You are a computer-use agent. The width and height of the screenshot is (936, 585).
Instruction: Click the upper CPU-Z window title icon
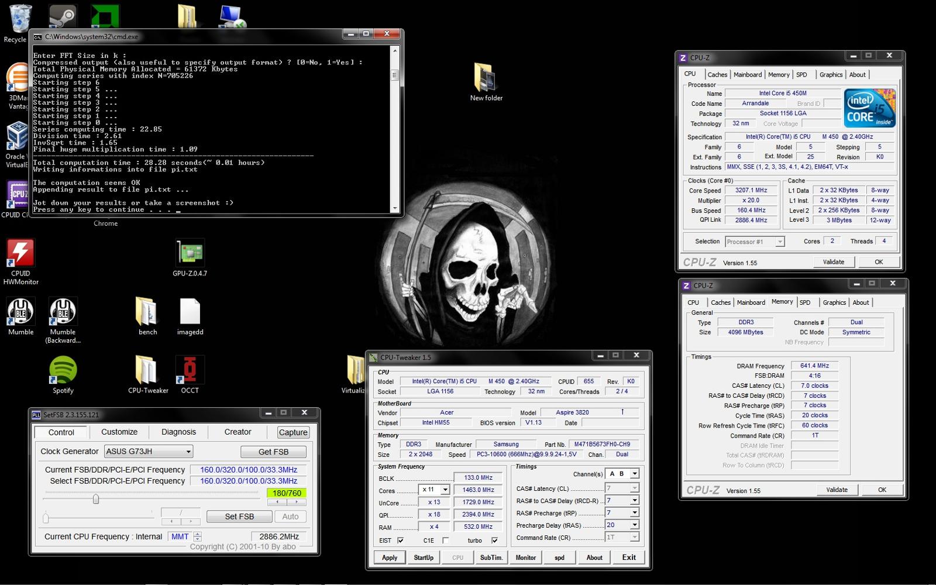(683, 58)
